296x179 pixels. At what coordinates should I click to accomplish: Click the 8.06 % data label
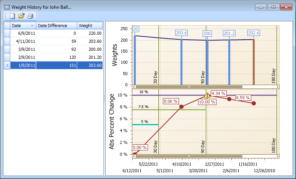pos(171,101)
